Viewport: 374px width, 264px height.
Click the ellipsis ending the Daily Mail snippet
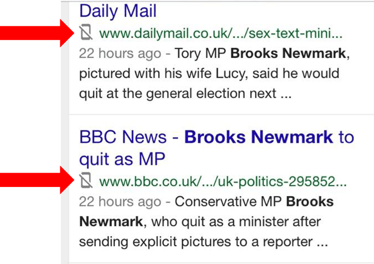(285, 94)
